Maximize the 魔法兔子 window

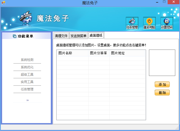164,2
